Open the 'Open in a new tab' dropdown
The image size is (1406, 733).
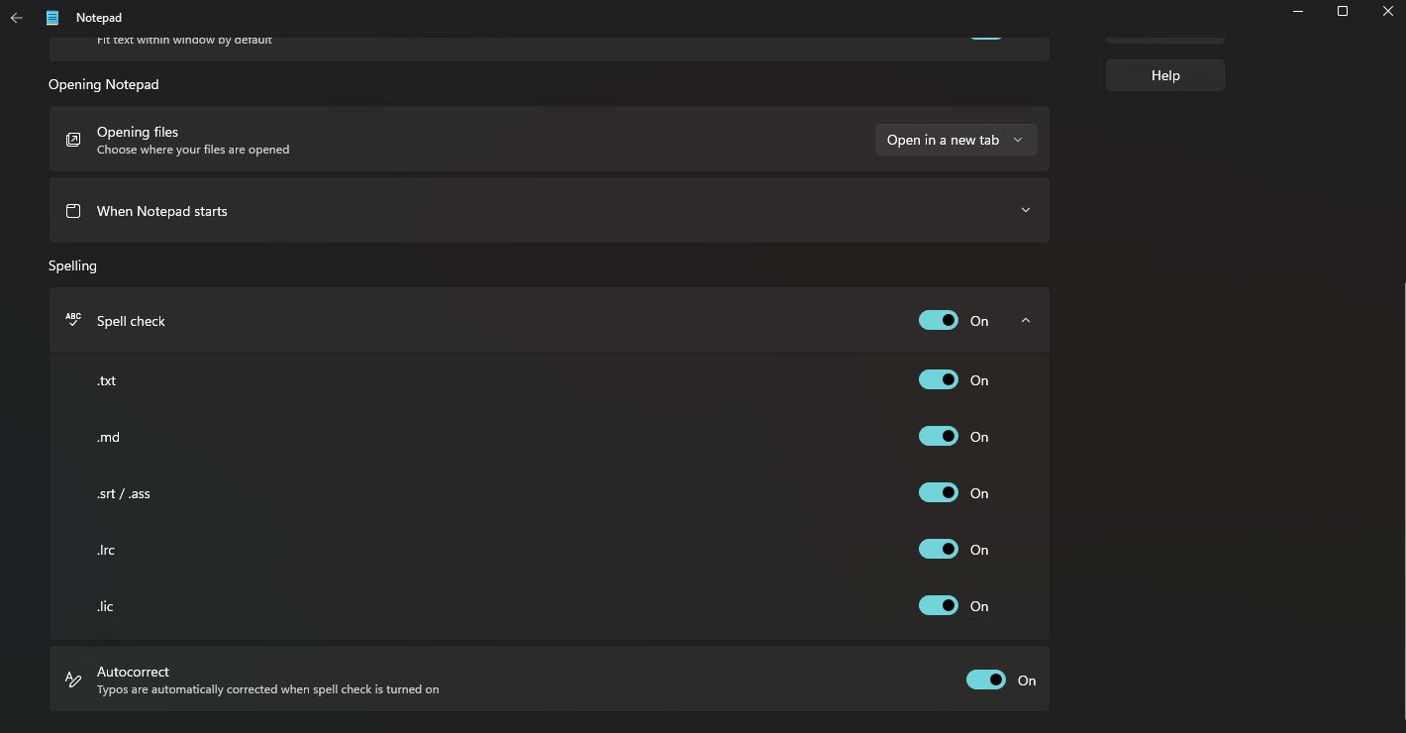(955, 140)
